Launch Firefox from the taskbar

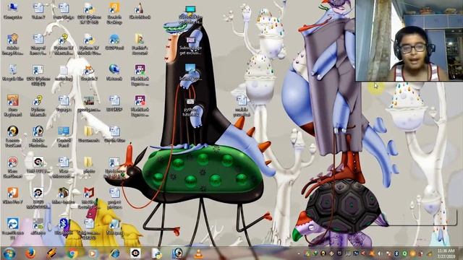(30, 253)
